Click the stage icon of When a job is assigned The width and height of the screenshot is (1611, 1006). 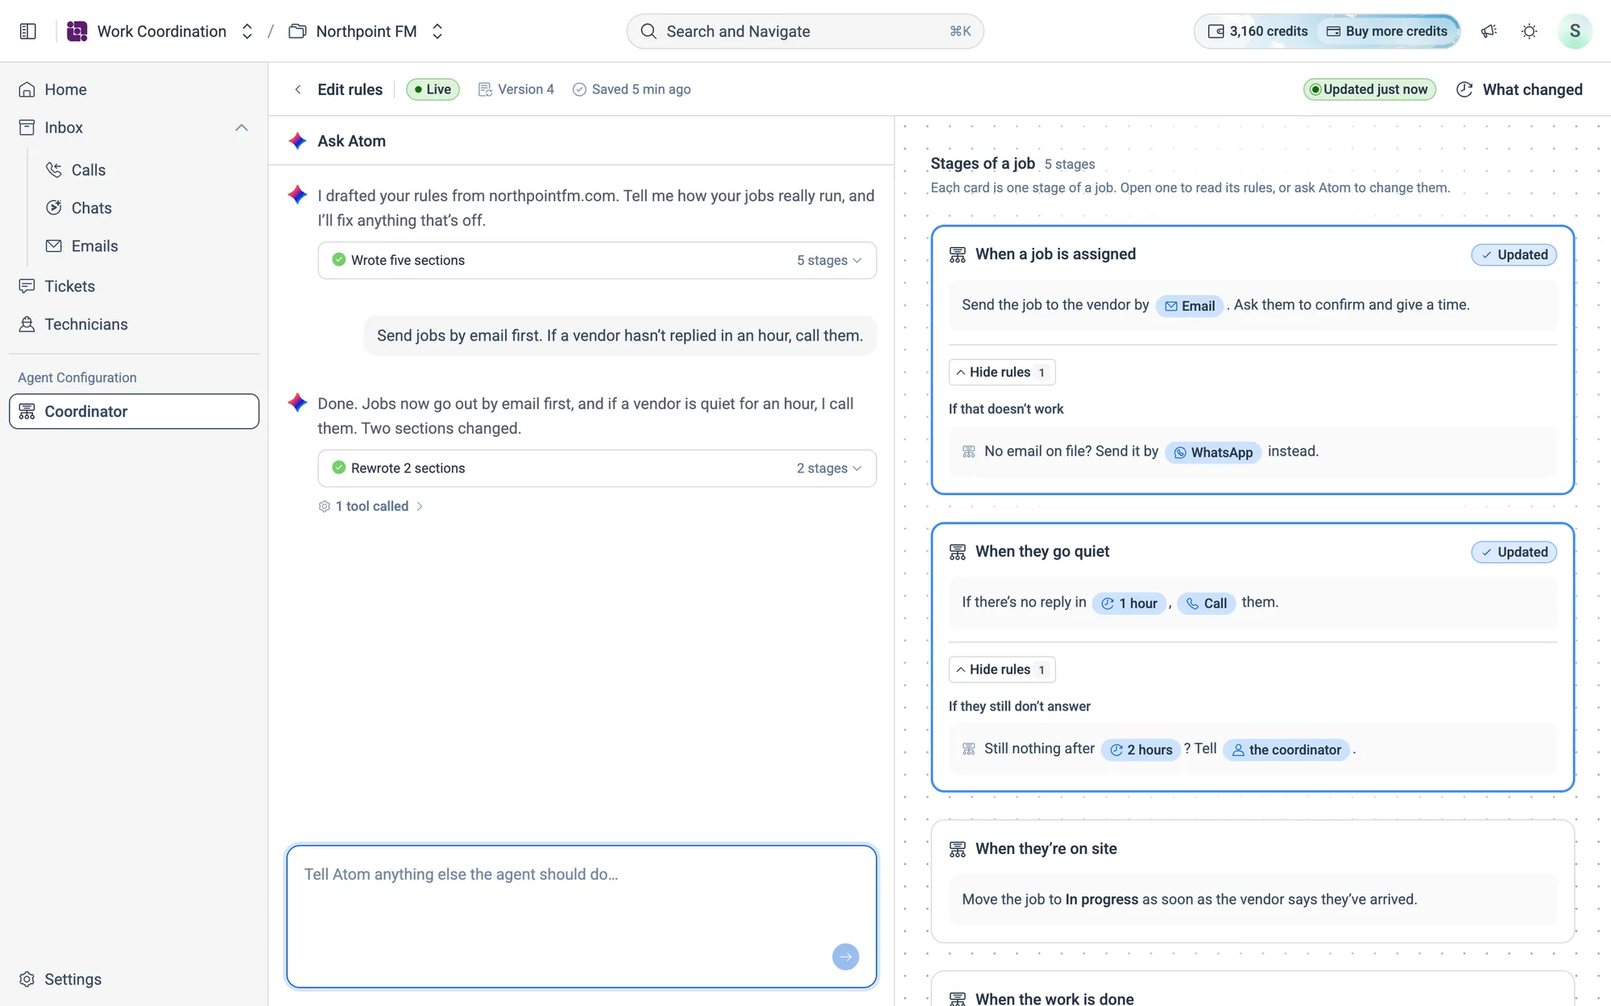coord(958,254)
